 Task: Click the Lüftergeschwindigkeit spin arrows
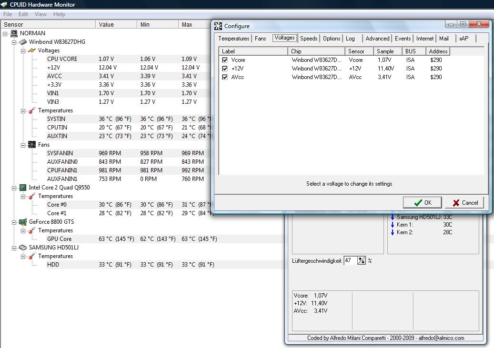coord(362,261)
